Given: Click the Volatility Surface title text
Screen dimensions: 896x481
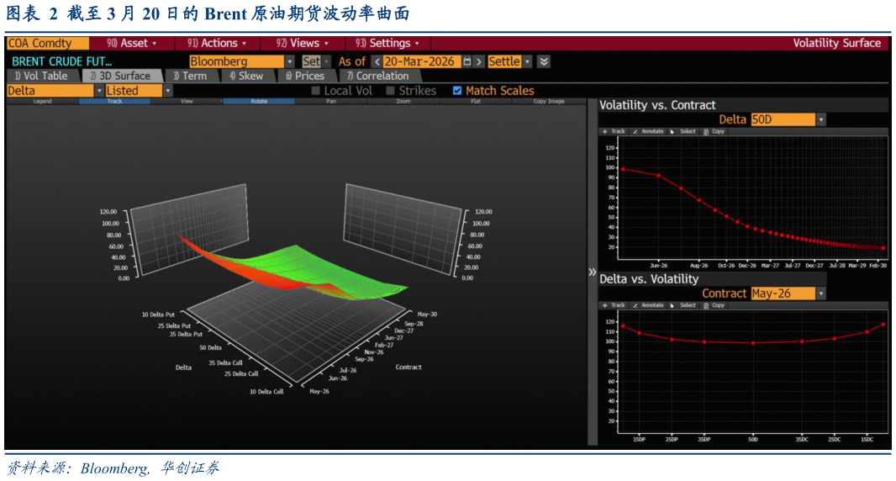Looking at the screenshot, I should [x=836, y=43].
